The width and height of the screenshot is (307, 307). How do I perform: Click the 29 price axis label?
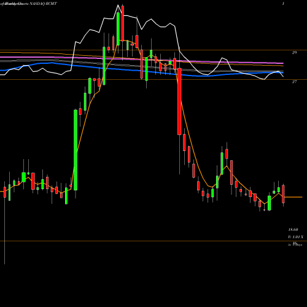pyautogui.click(x=294, y=53)
